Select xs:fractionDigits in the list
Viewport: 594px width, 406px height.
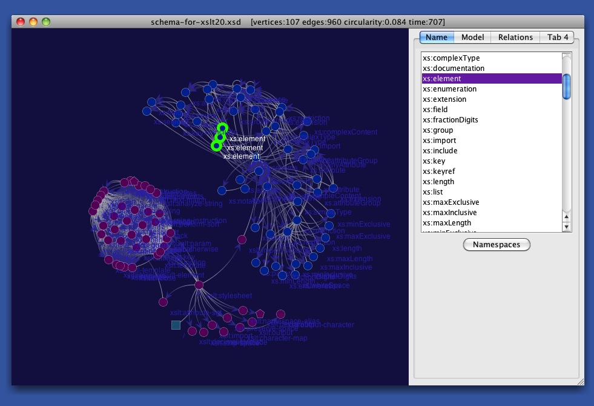pos(492,120)
